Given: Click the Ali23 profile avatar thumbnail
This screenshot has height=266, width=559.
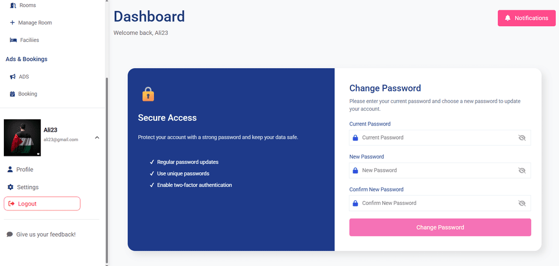Looking at the screenshot, I should pos(22,137).
